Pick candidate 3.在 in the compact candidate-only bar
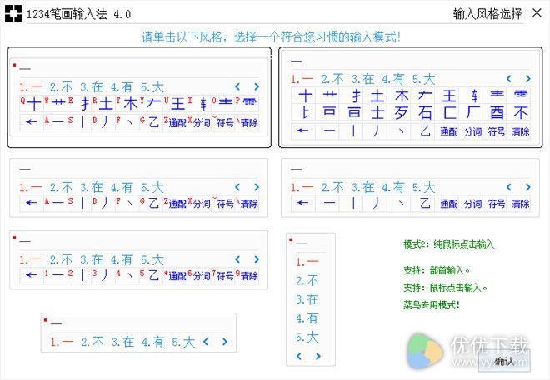The image size is (550, 380). click(122, 342)
